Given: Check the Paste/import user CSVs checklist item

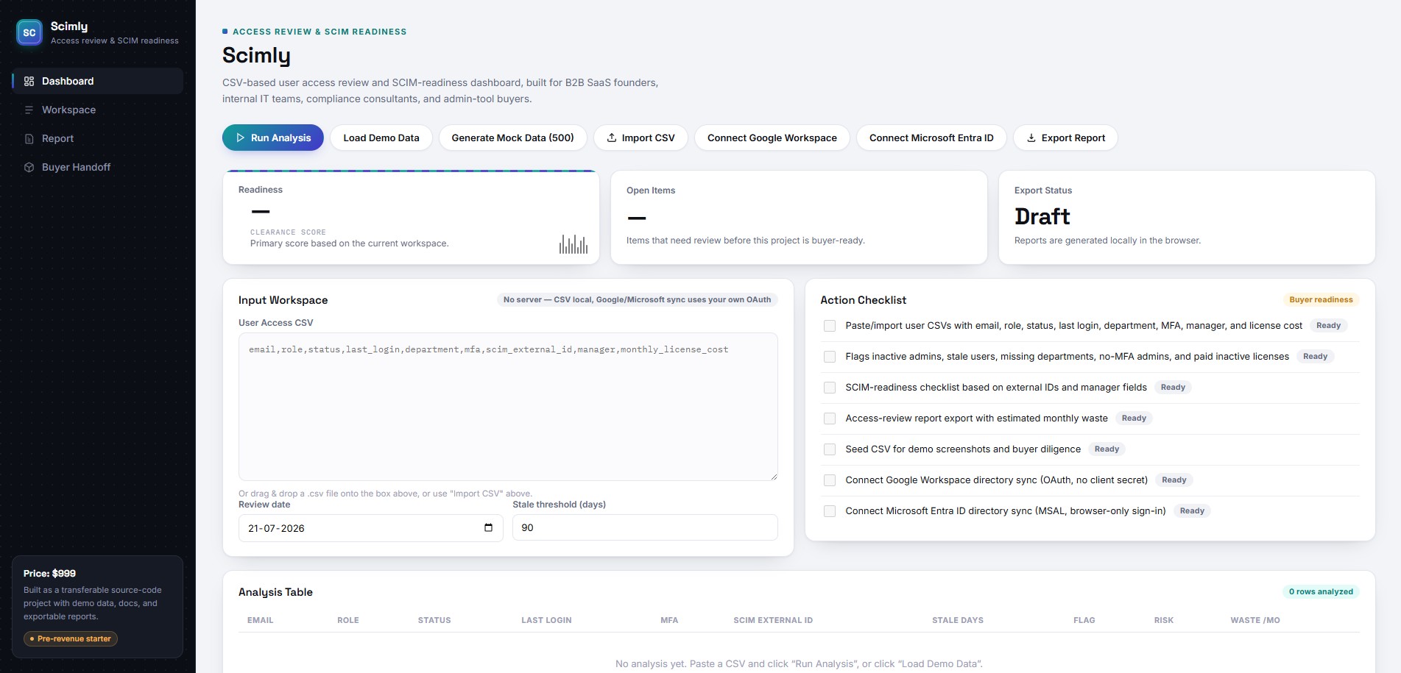Looking at the screenshot, I should point(830,326).
